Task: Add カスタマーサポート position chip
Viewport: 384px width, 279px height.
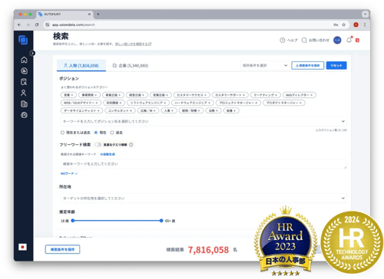Action: point(230,95)
